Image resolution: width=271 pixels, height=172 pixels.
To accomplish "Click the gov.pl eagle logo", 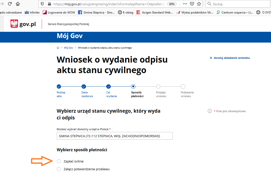I will click(x=14, y=24).
